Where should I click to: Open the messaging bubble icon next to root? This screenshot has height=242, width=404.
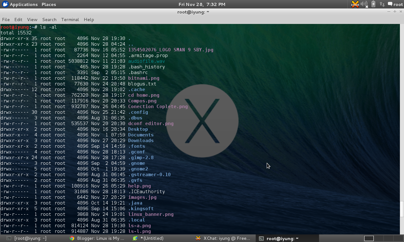click(x=390, y=4)
